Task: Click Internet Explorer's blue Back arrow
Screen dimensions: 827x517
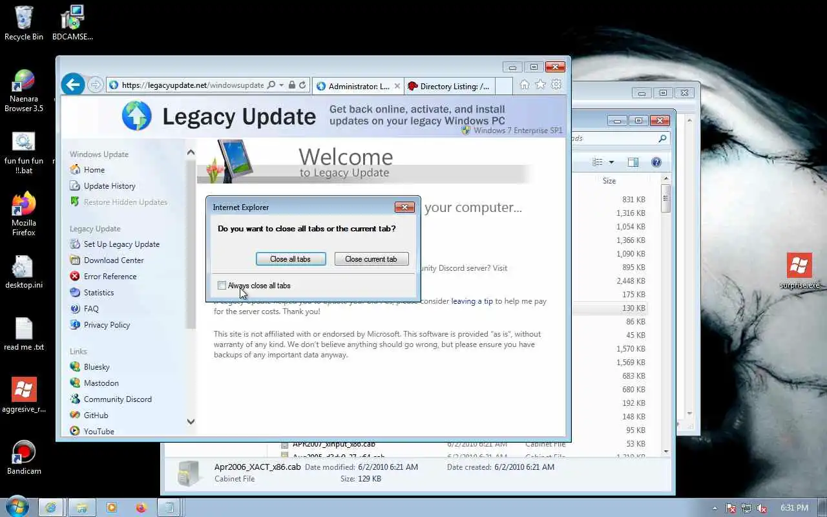Action: point(73,85)
